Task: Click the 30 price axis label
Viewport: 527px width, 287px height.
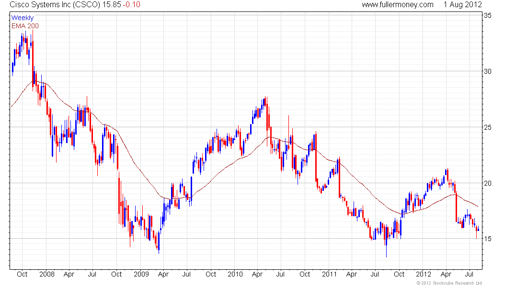Action: [x=488, y=71]
